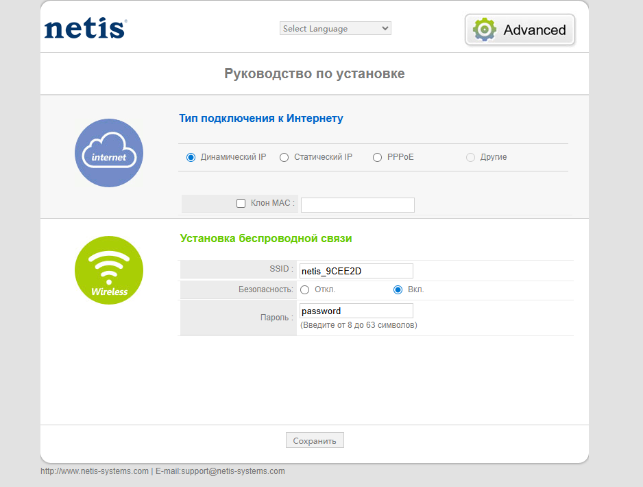
Task: Enable the Клон MAC checkbox
Action: (x=241, y=203)
